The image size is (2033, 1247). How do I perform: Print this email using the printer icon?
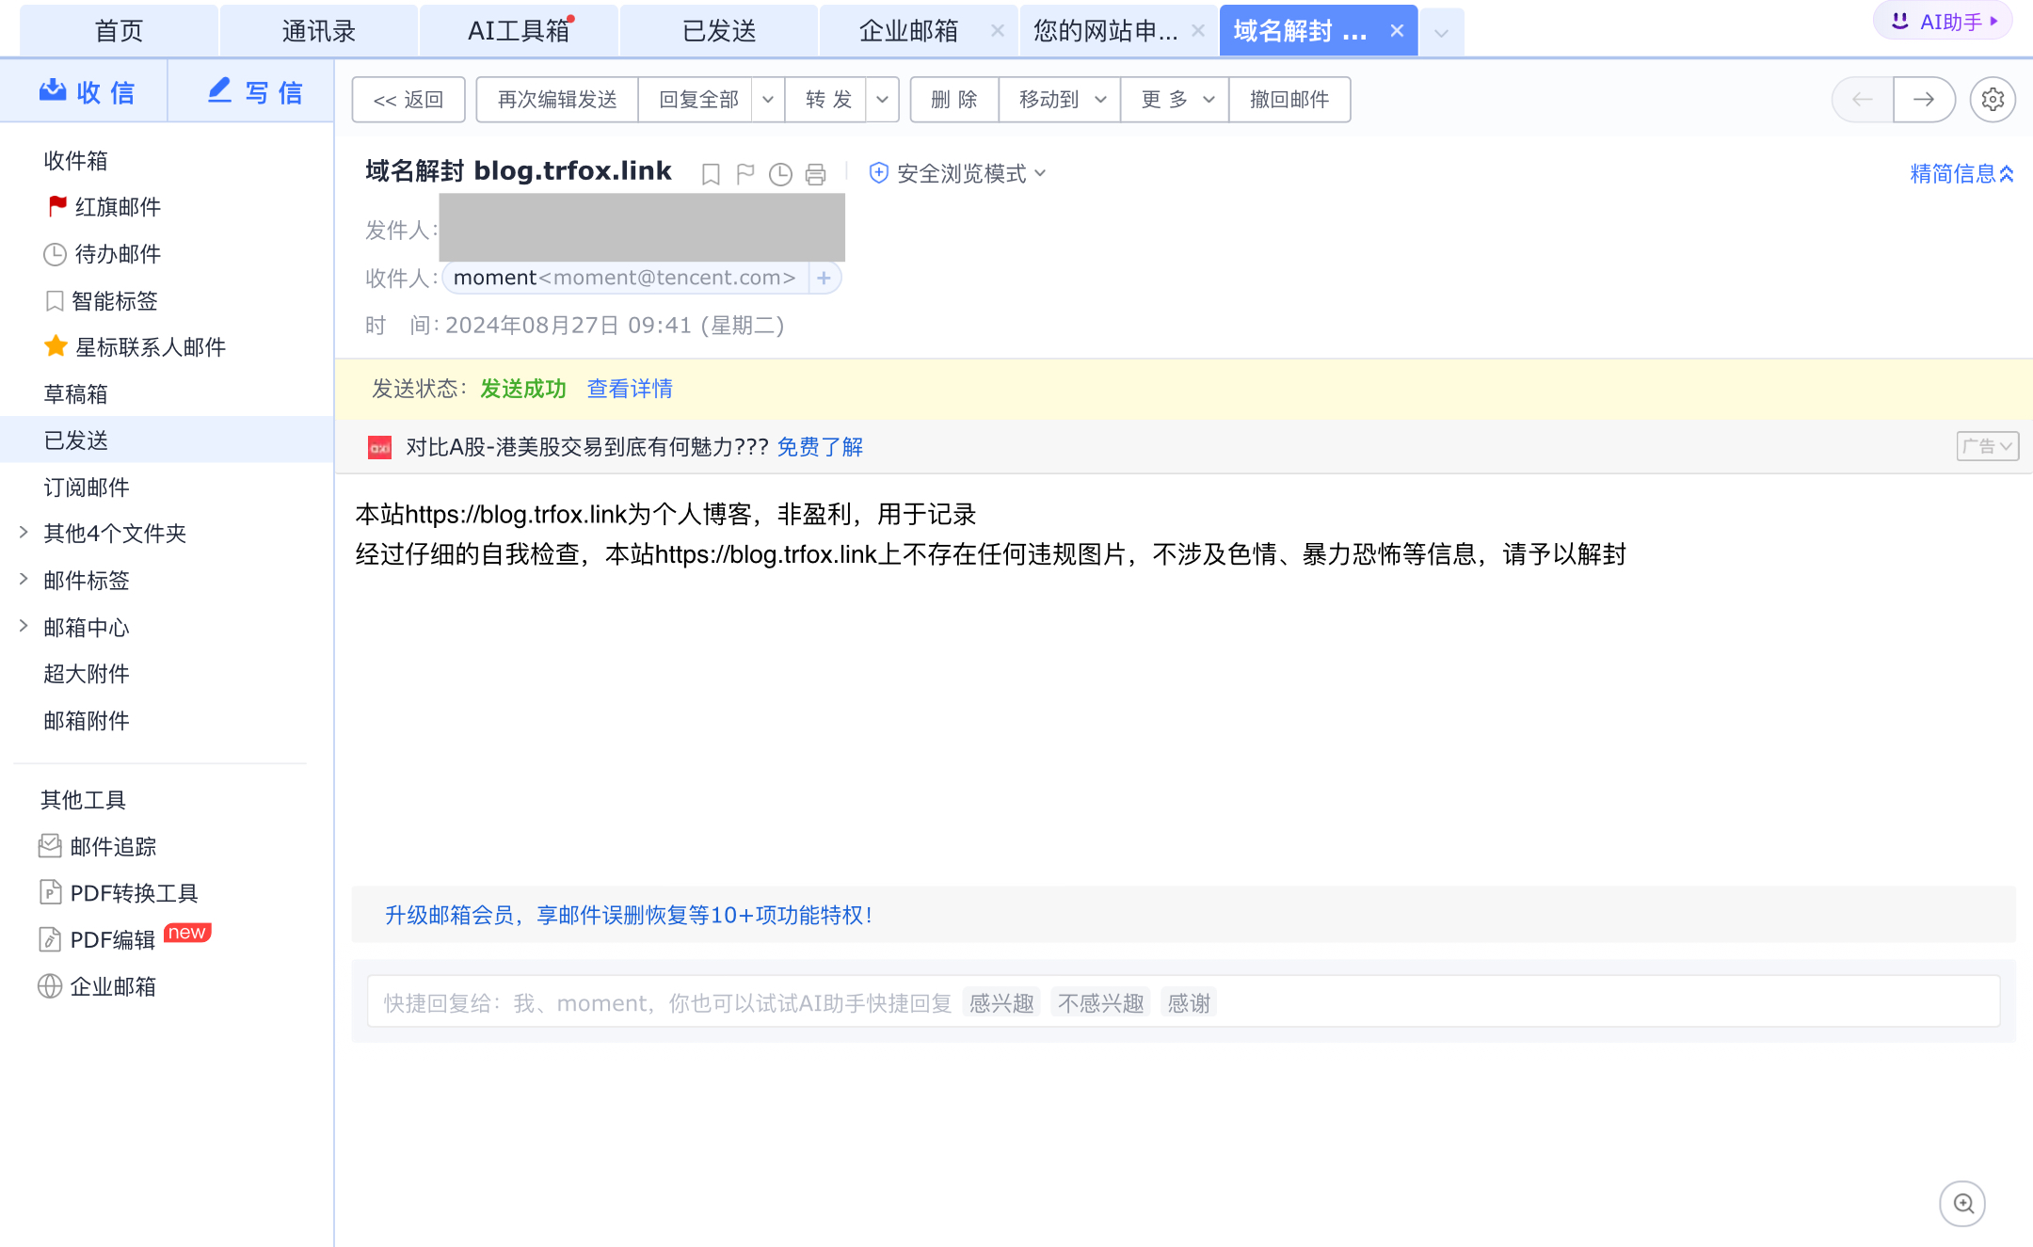[814, 173]
